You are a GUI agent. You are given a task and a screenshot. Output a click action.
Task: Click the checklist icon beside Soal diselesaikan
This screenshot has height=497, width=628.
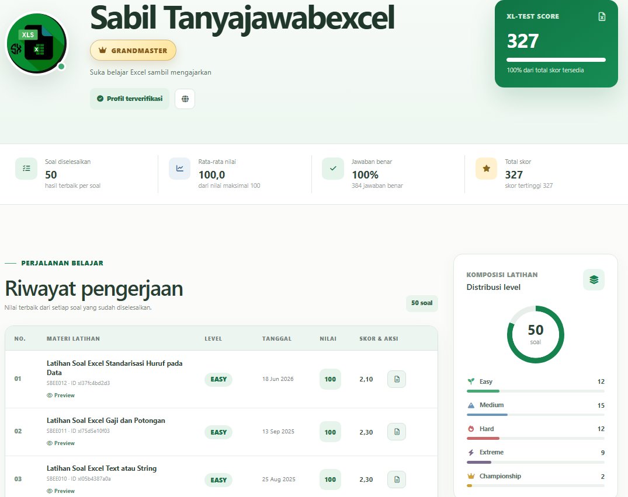pyautogui.click(x=26, y=169)
